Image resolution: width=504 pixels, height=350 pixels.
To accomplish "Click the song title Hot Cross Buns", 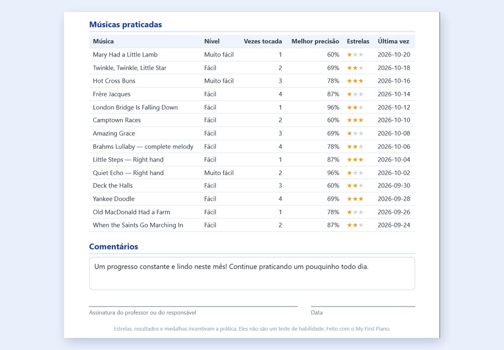I will pos(114,81).
